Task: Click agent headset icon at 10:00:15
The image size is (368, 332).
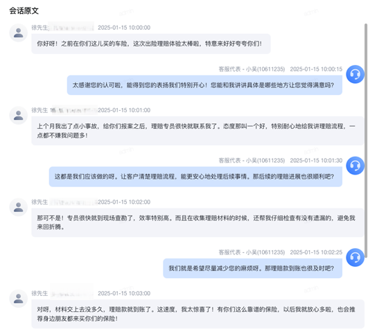Action: pos(355,74)
